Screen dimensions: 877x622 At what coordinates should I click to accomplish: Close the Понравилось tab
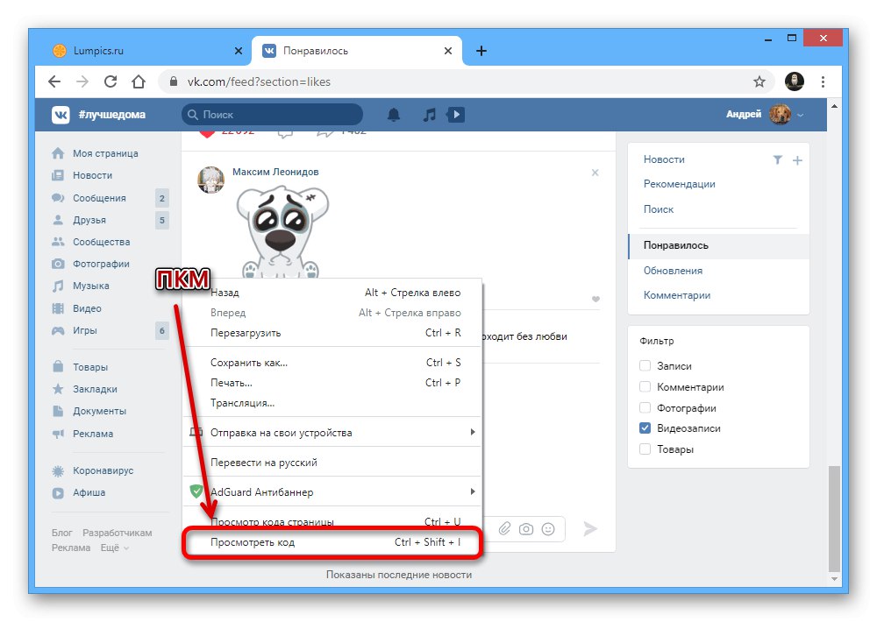[x=448, y=51]
